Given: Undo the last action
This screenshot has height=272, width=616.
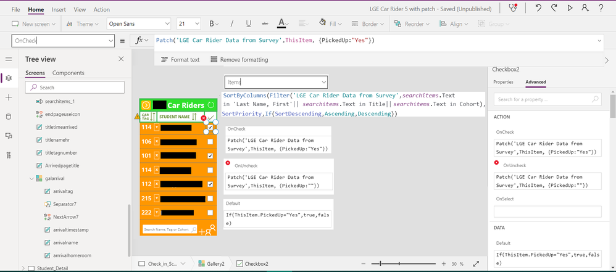Looking at the screenshot, I should (x=538, y=8).
